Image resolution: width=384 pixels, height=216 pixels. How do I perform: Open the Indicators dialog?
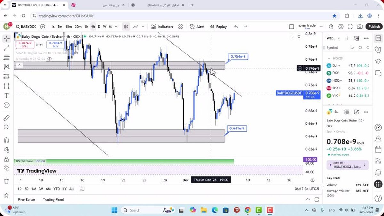coord(162,27)
